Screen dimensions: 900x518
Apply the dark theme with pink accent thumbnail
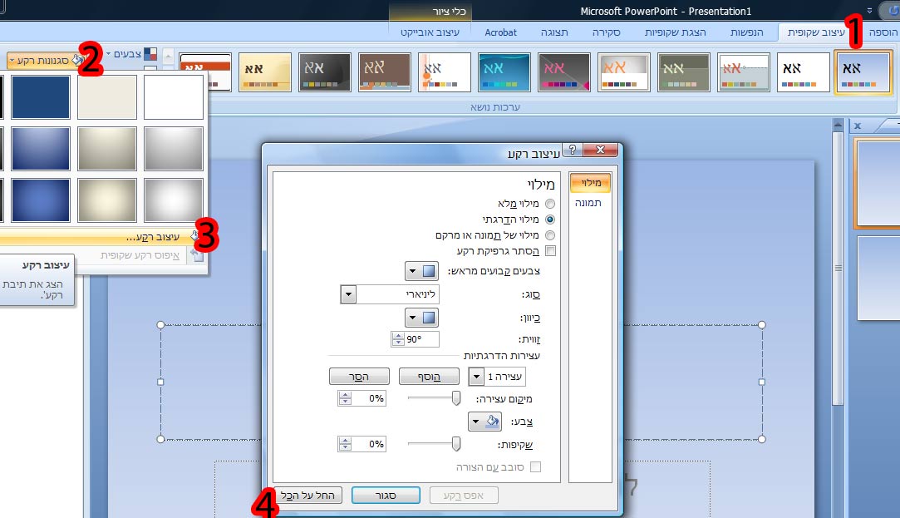click(x=563, y=72)
